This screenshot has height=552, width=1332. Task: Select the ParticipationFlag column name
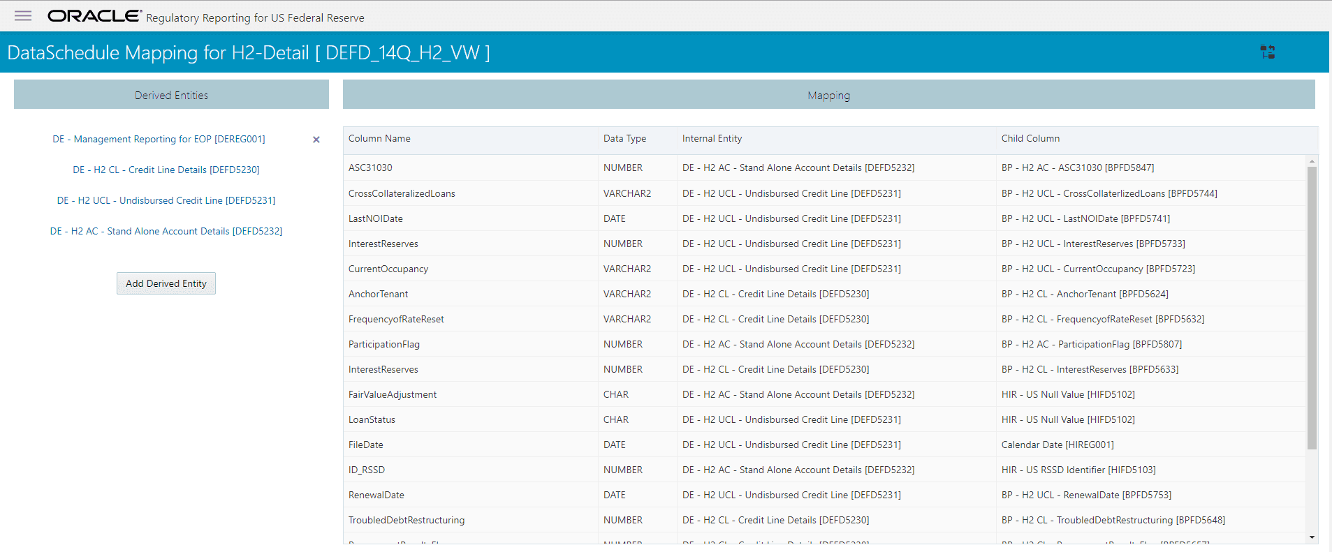(384, 344)
